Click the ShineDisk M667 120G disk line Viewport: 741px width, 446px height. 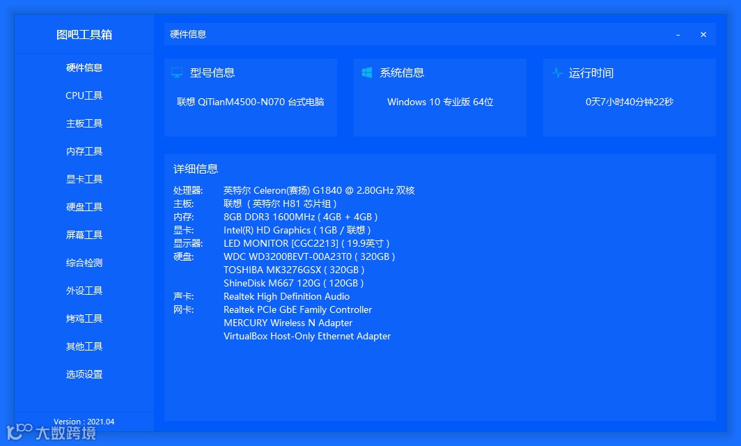[x=293, y=283]
